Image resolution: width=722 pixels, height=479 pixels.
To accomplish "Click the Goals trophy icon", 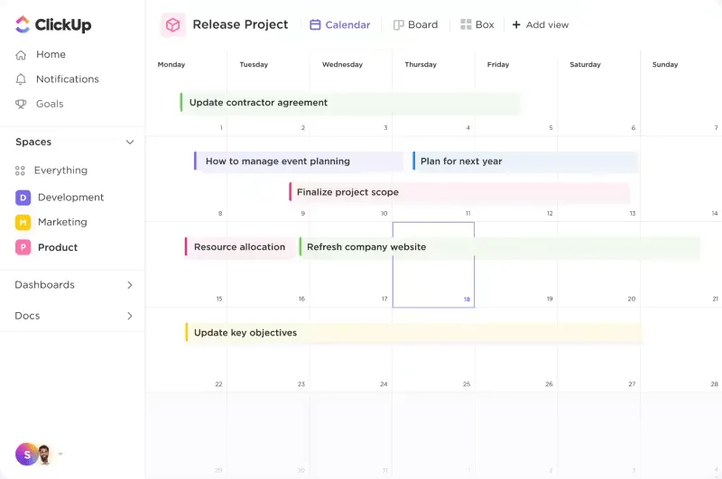I will point(21,104).
